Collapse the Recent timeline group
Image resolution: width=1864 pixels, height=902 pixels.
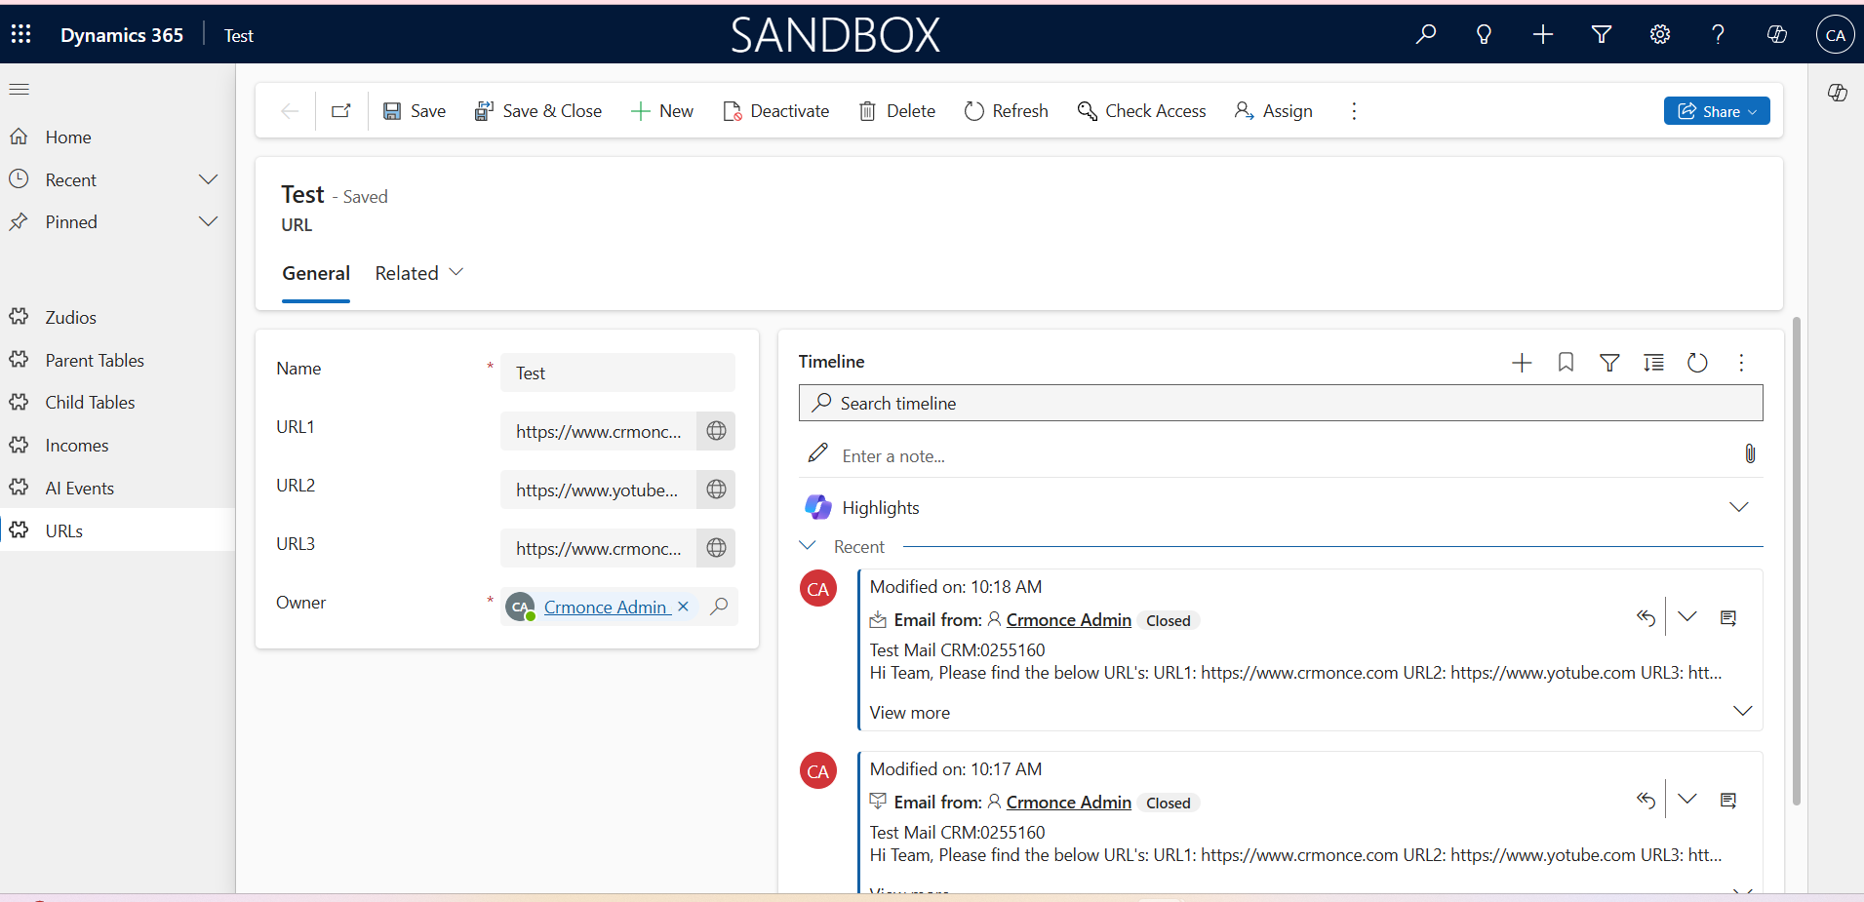808,545
